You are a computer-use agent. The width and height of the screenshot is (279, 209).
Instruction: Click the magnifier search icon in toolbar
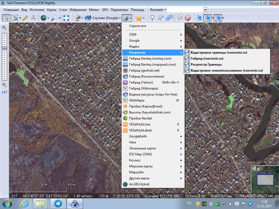point(54,18)
